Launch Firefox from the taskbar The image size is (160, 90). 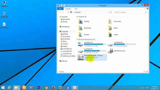[x=53, y=88]
